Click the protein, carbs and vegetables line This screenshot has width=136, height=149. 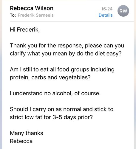(50, 77)
